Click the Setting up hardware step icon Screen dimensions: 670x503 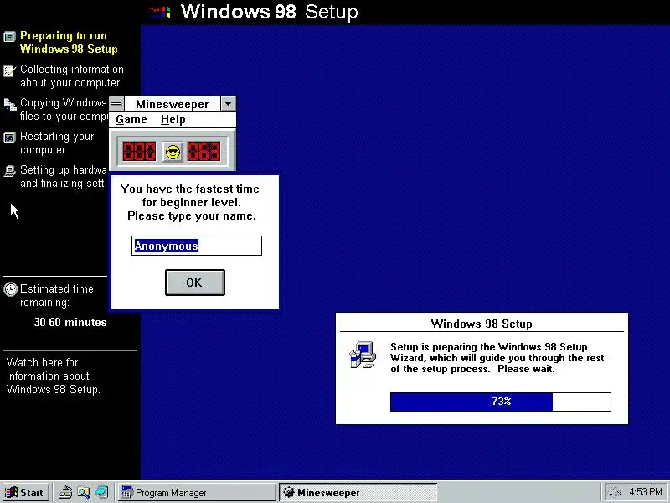tap(9, 171)
